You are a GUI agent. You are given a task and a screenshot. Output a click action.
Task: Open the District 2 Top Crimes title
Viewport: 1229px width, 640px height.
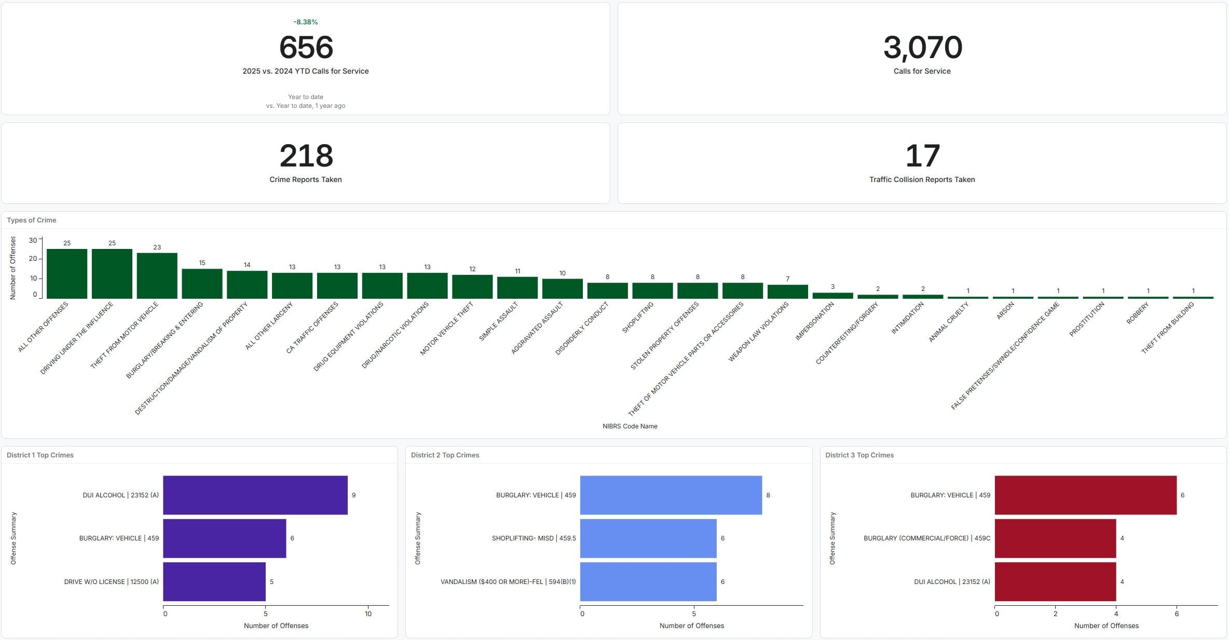pos(445,455)
